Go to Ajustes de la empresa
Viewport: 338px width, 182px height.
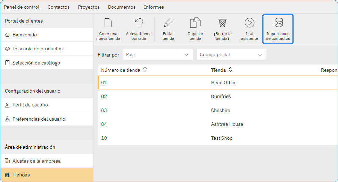coord(36,161)
